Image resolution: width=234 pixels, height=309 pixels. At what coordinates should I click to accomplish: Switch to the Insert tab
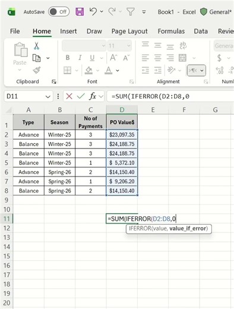coord(68,31)
